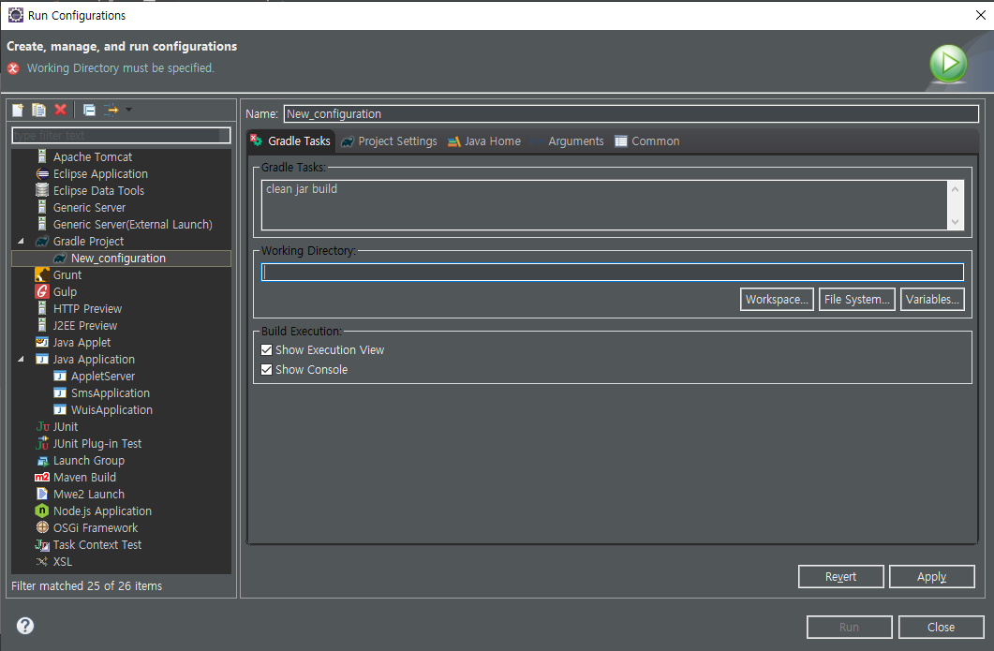Click the Eclipse Data Tools icon

42,190
